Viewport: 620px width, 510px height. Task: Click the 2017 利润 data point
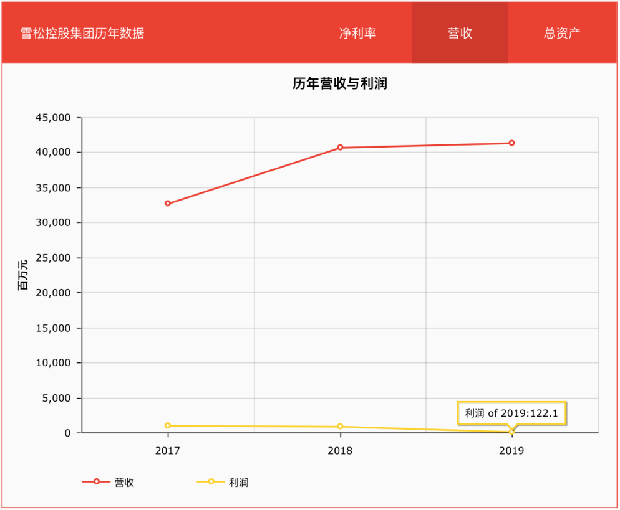[x=168, y=425]
